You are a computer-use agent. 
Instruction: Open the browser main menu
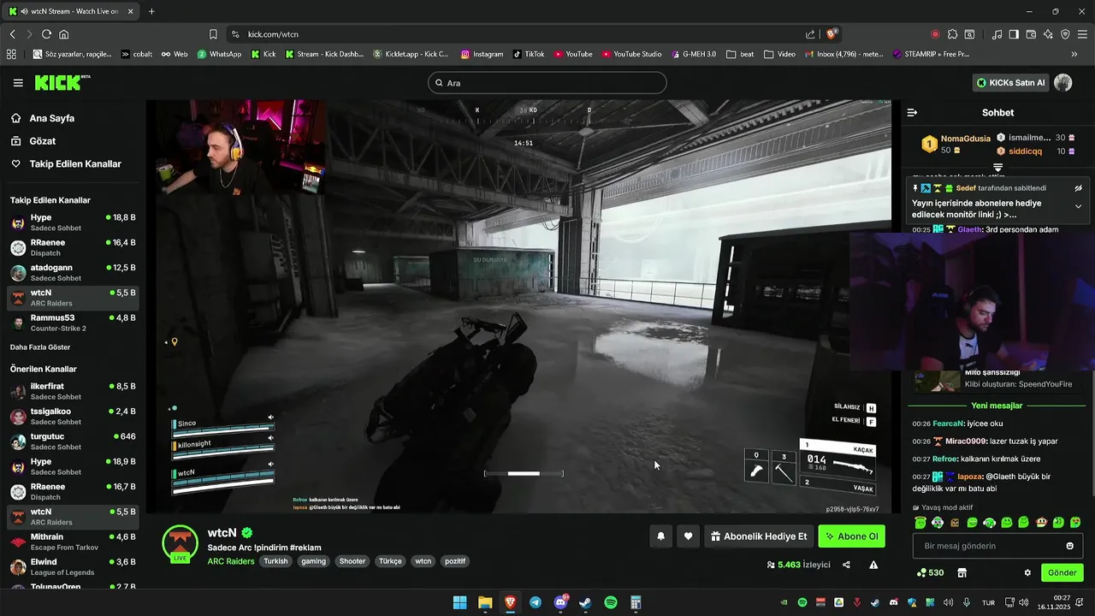(x=1082, y=34)
